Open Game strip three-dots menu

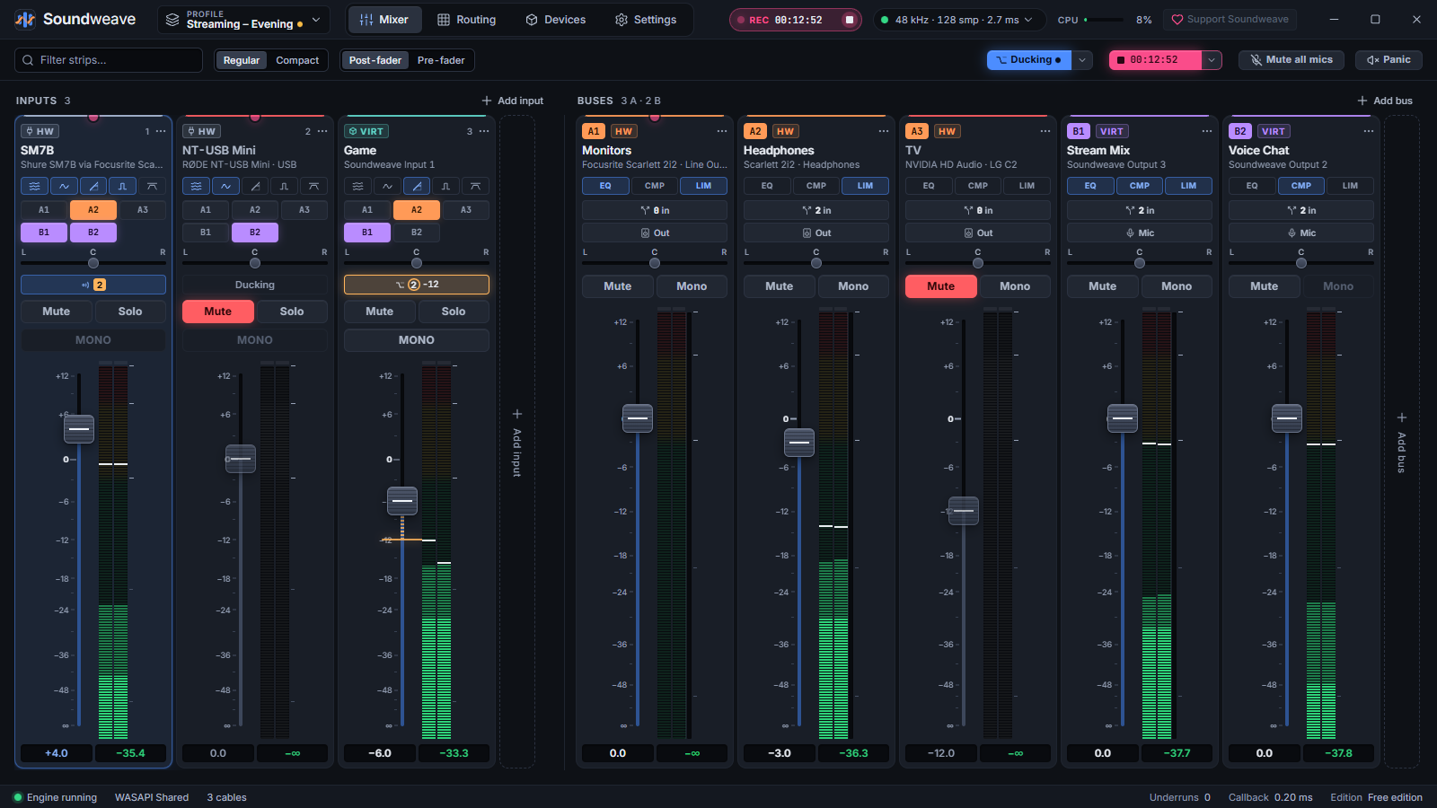click(x=484, y=131)
